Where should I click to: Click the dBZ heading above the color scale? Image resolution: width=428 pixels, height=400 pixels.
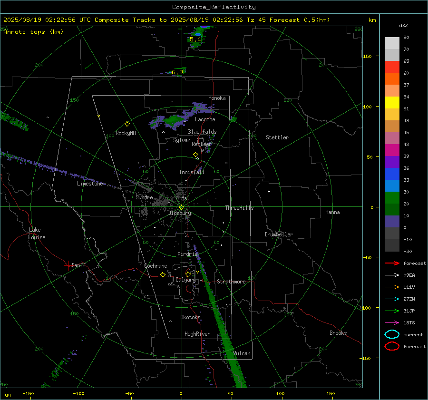pos(403,26)
